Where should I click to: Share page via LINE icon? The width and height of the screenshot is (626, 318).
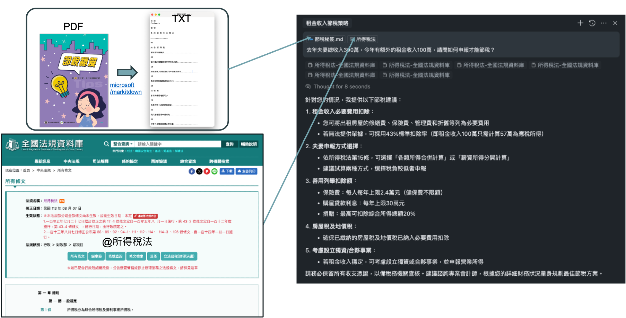[x=215, y=171]
